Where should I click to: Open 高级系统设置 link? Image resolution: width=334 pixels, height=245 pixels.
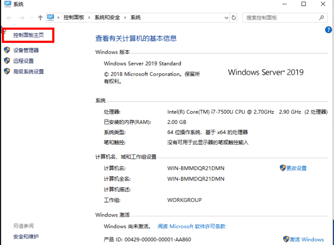click(29, 72)
